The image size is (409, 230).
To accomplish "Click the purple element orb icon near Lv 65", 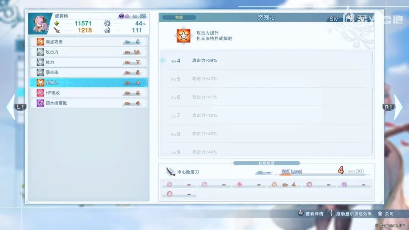I will (x=121, y=16).
